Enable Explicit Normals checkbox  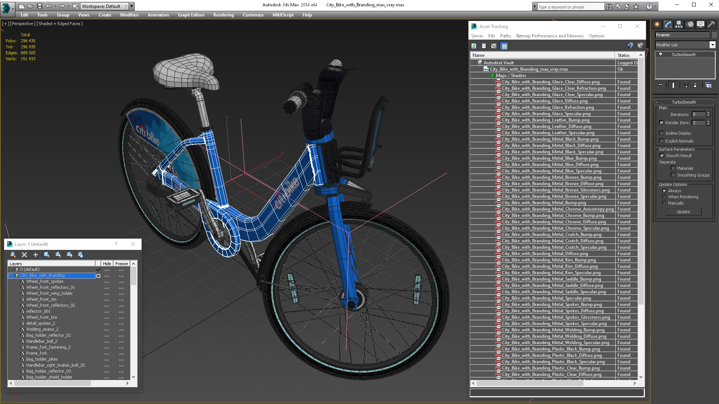coord(662,141)
